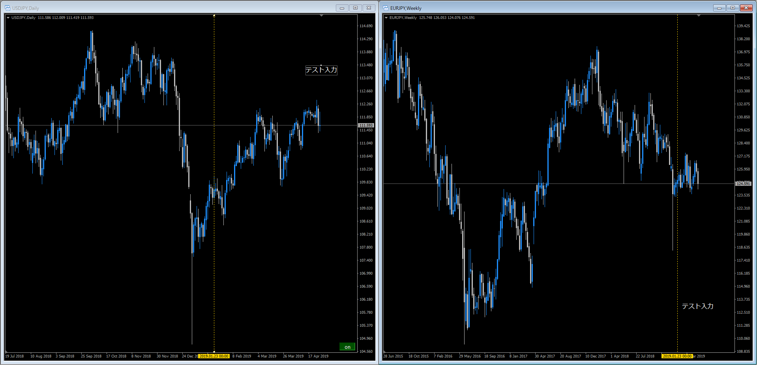Click the 124.591 current price label
Screen dimensions: 757x365
tap(743, 184)
